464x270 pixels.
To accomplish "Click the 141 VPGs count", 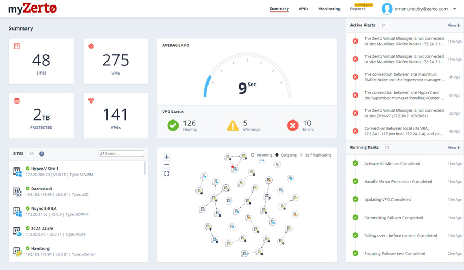I will 116,115.
